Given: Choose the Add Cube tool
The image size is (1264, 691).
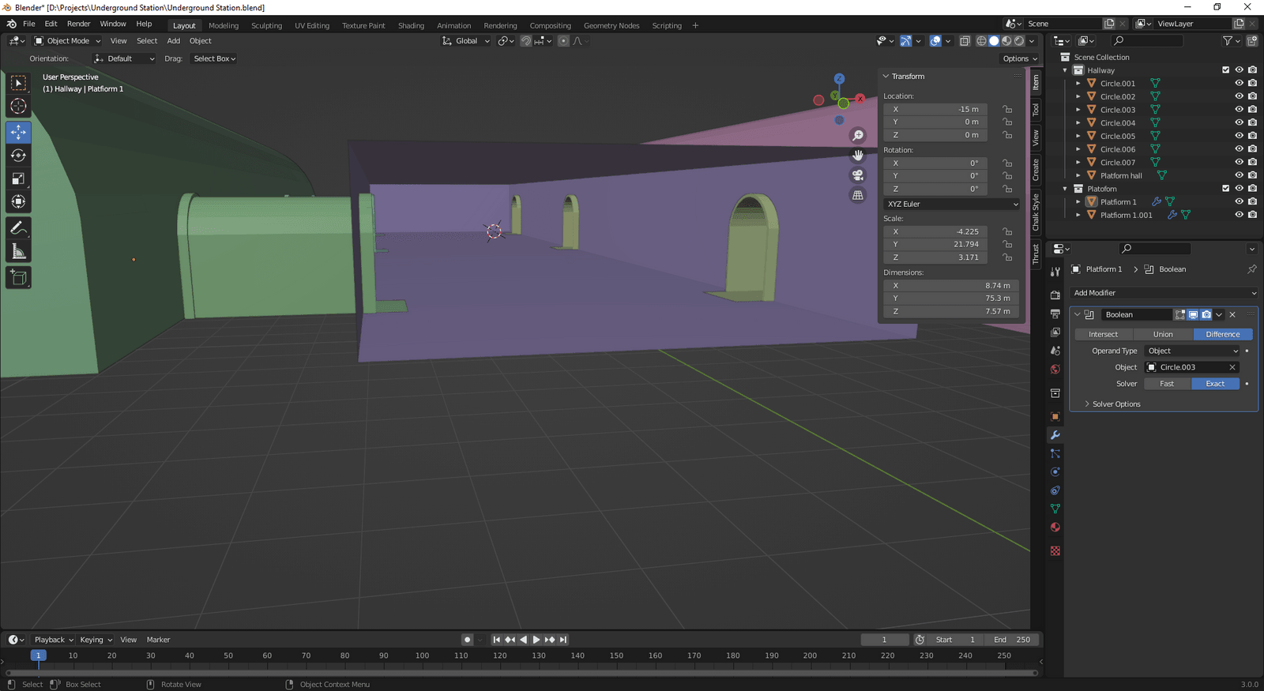Looking at the screenshot, I should pos(18,277).
